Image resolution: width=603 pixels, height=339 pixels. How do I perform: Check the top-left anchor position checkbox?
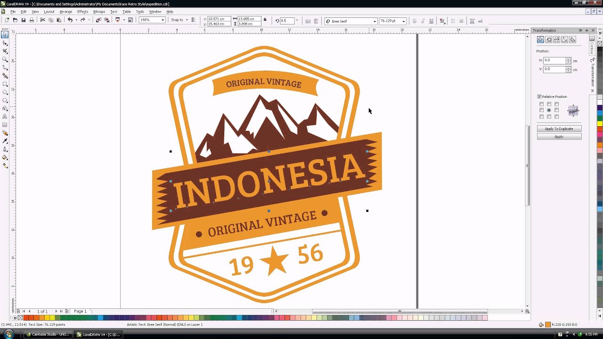(x=541, y=104)
